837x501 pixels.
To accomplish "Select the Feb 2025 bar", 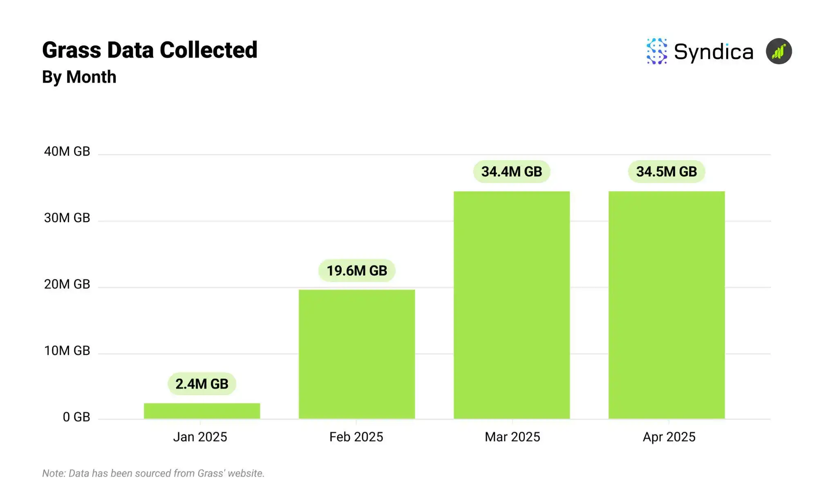I will (357, 354).
